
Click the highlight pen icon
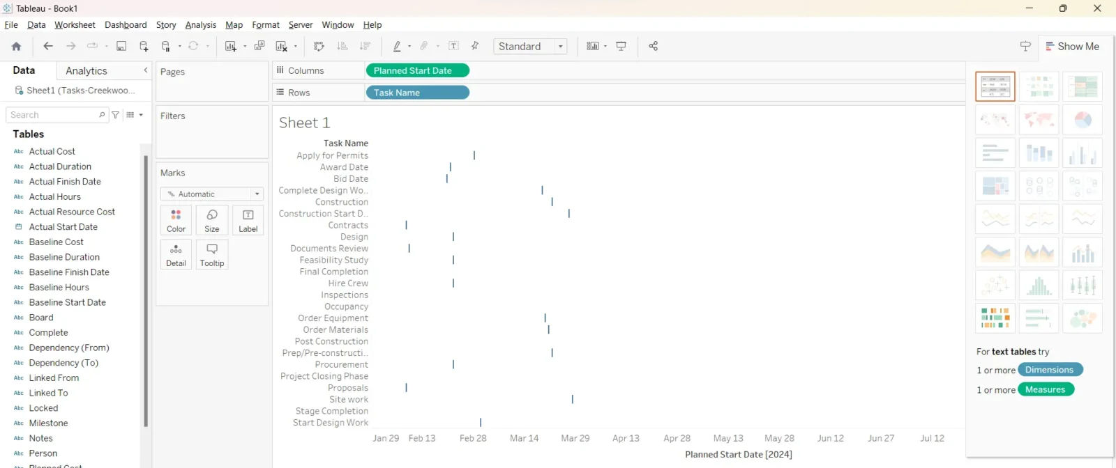[397, 46]
